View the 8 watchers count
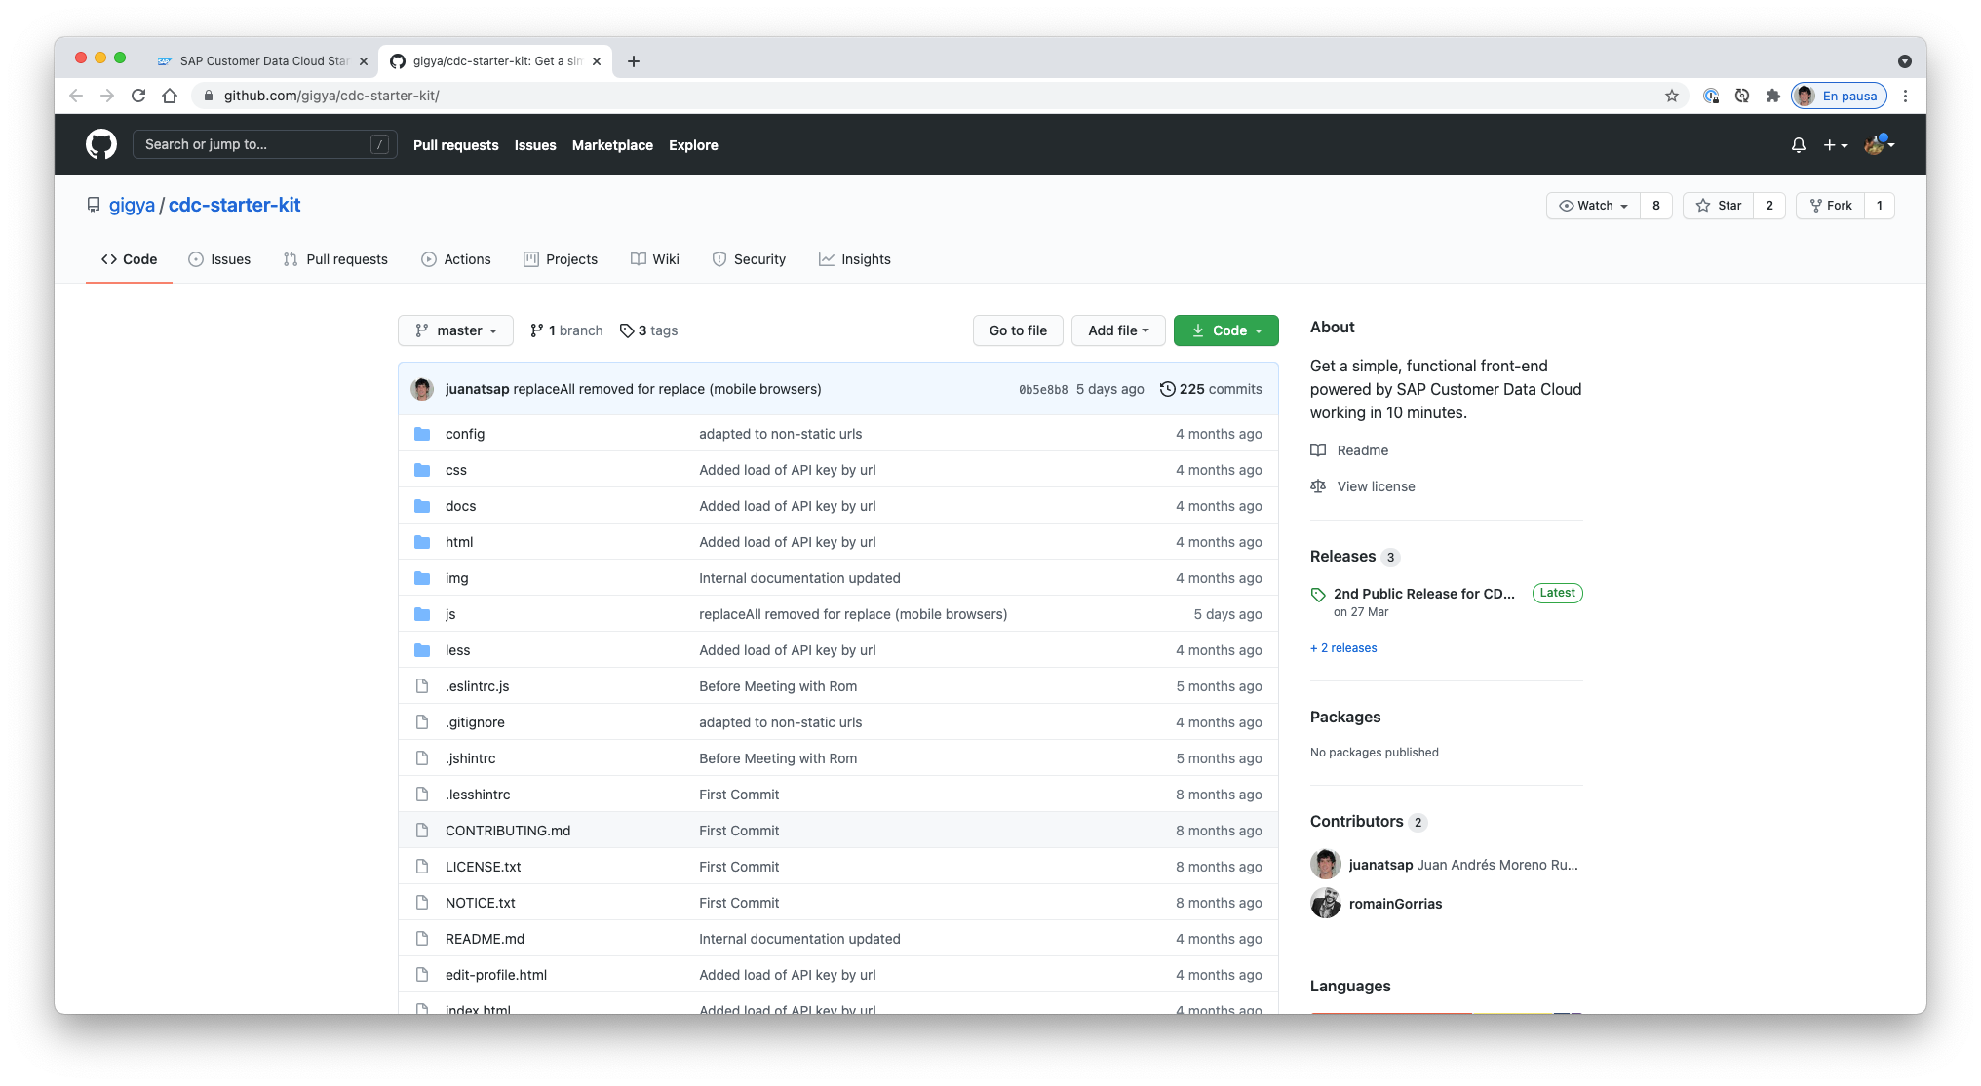Image resolution: width=1981 pixels, height=1086 pixels. [x=1655, y=206]
